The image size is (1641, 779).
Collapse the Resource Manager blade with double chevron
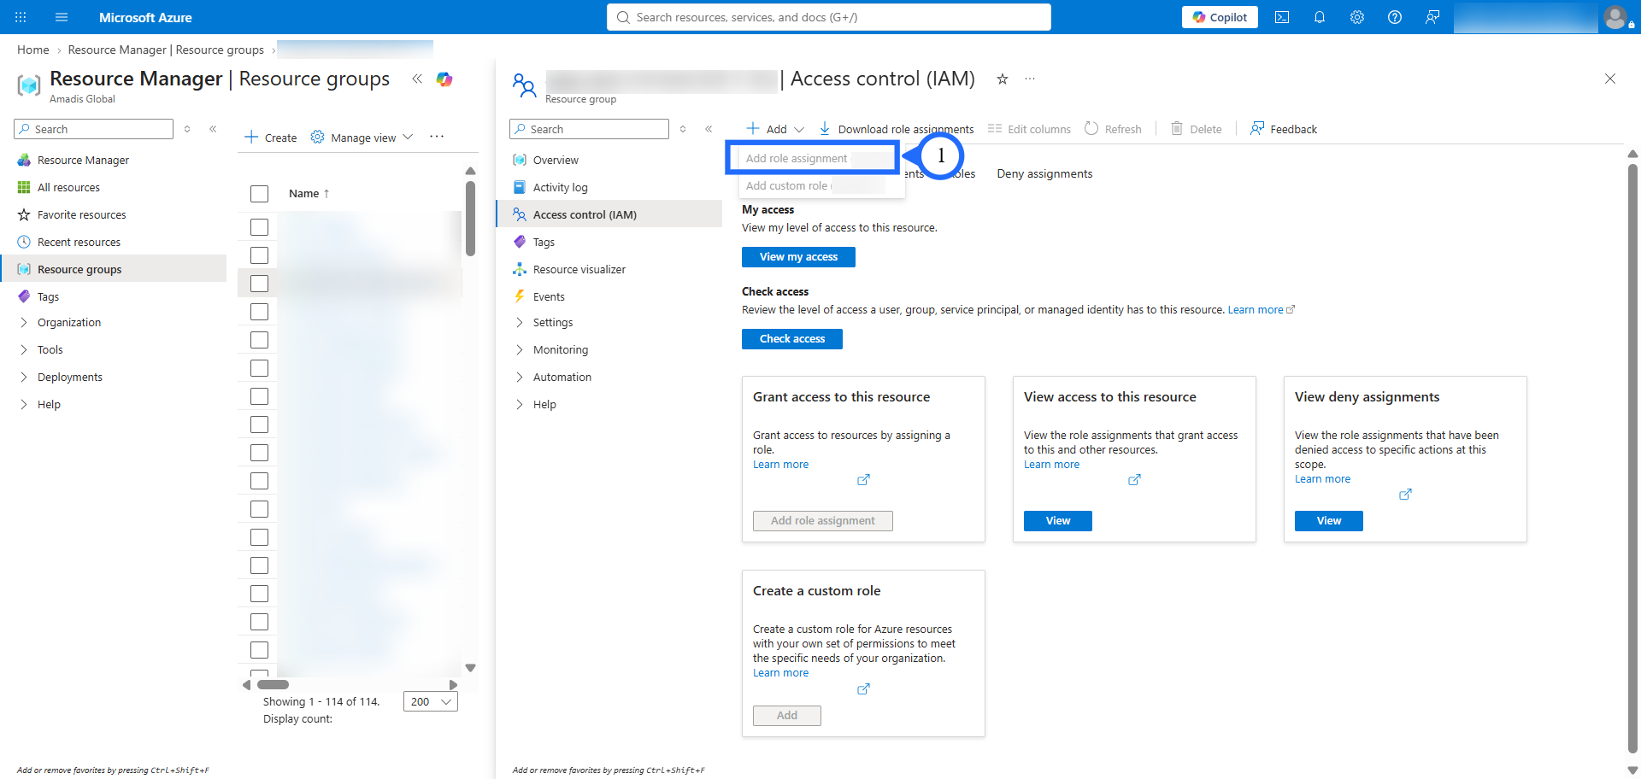point(417,79)
